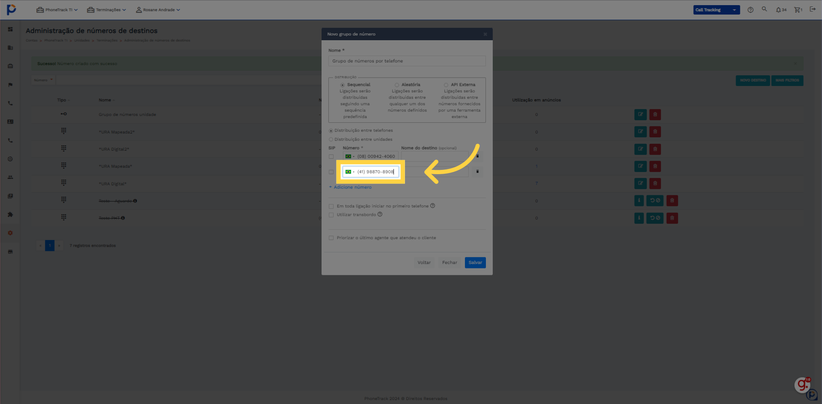Viewport: 822px width, 404px height.
Task: Open help tooltip for iniciar no primeiro telefone
Action: [x=432, y=206]
